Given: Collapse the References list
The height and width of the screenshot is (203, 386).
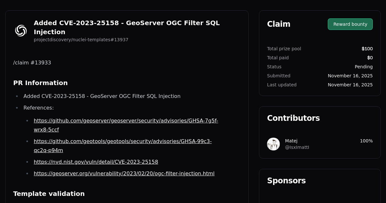Looking at the screenshot, I should (x=39, y=108).
